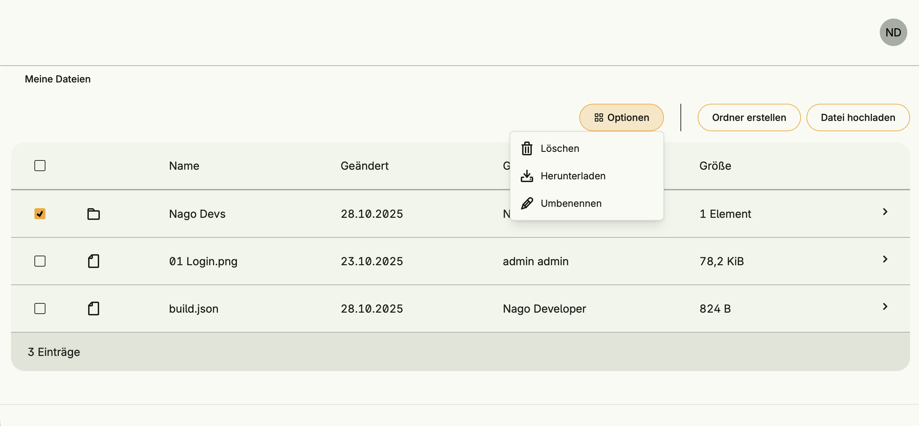Click the file icon of 01 Login.png
The image size is (919, 426).
point(94,261)
